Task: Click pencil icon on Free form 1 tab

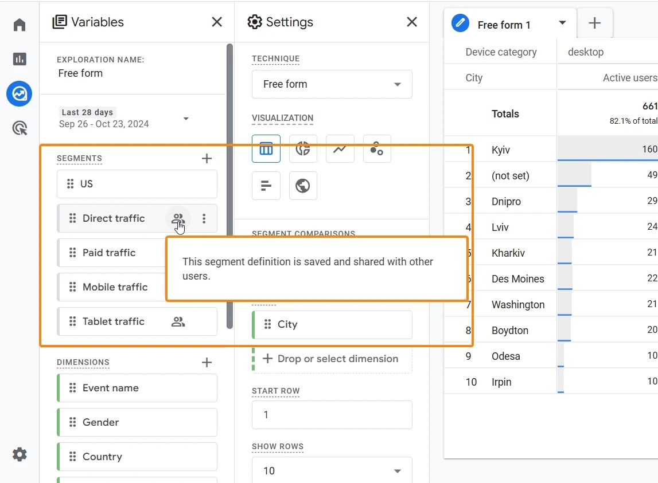Action: 460,23
